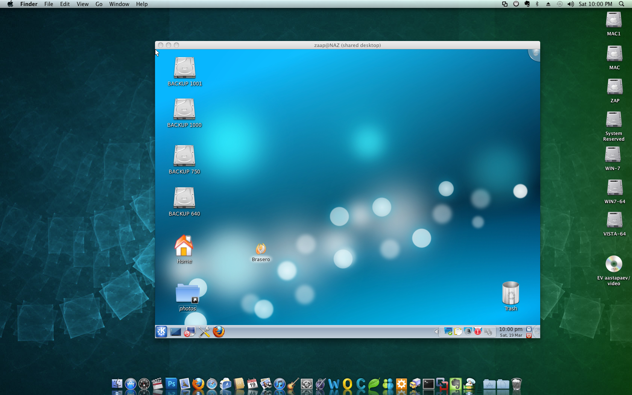Open Terminal from the Dock

click(x=428, y=384)
